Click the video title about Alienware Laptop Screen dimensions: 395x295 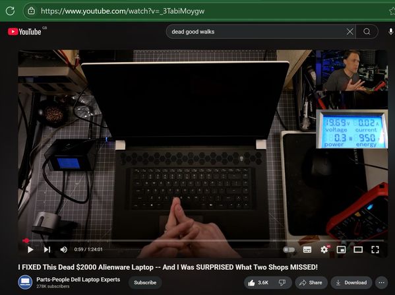coord(167,267)
